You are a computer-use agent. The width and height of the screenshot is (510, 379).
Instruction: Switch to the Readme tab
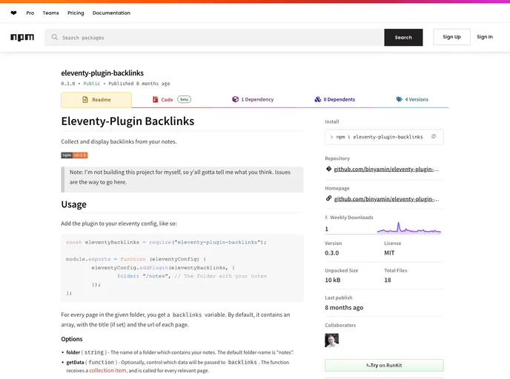[96, 100]
